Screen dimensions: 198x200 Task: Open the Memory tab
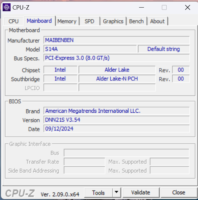(x=67, y=21)
